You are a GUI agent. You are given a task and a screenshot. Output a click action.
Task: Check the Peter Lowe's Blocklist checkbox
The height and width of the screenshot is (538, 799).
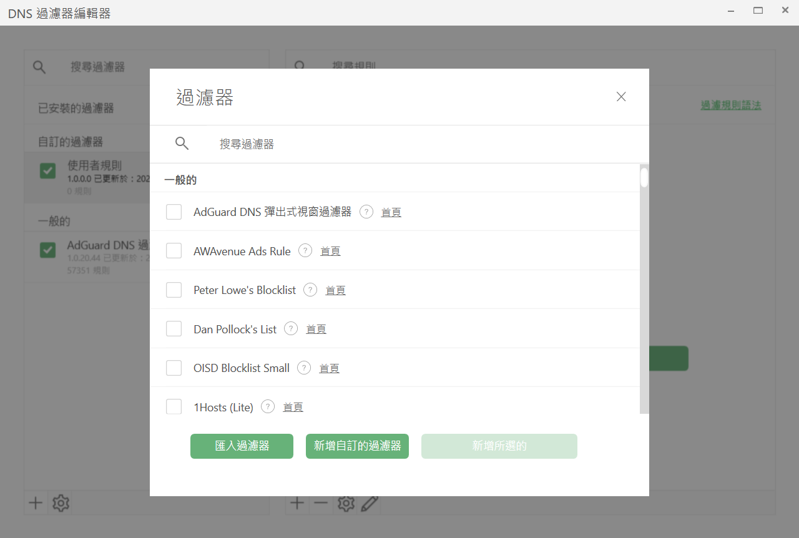(174, 290)
